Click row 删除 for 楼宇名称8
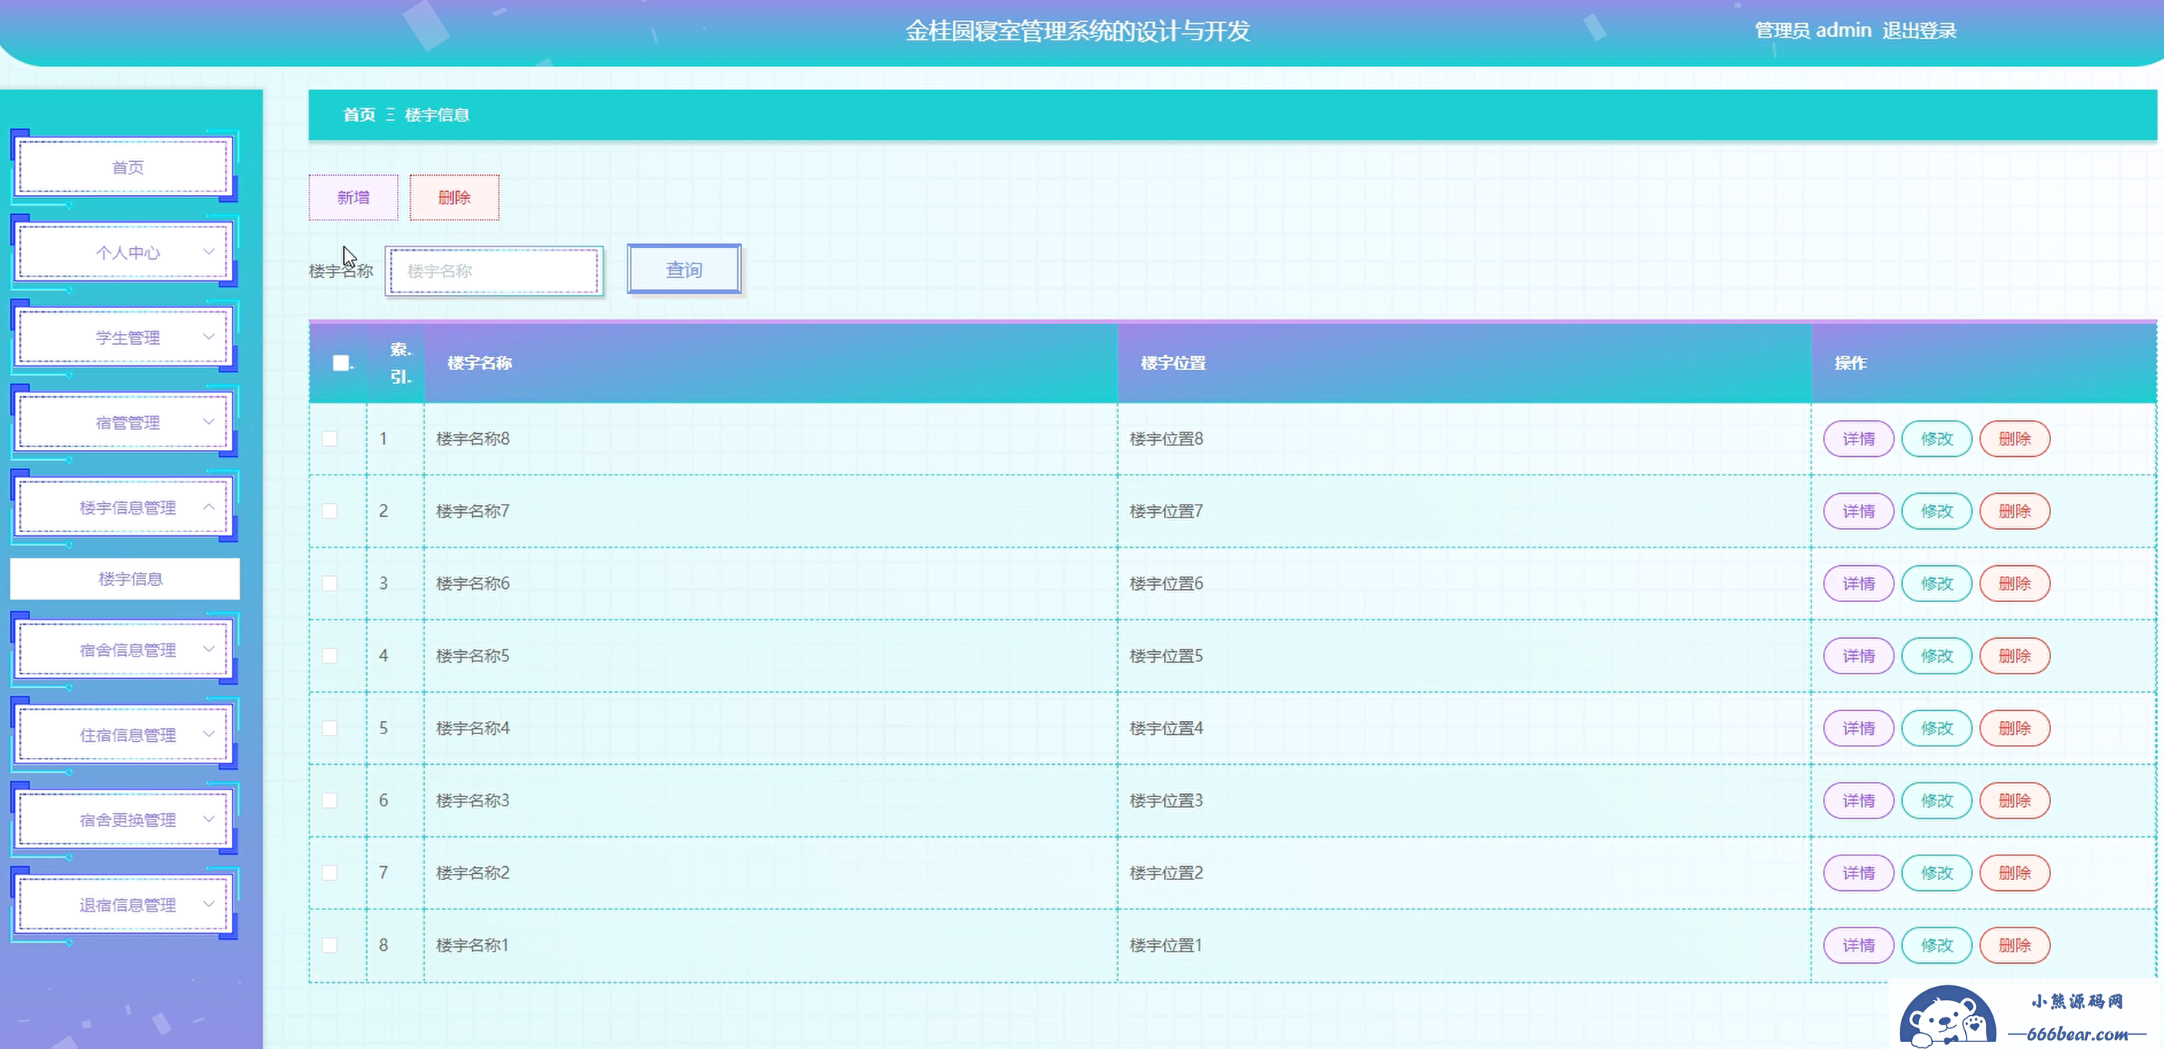Screen dimensions: 2164x1049 pyautogui.click(x=2014, y=438)
